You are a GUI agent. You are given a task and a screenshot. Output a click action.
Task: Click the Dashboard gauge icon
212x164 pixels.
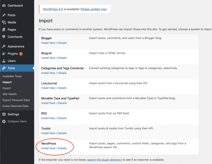(x=4, y=5)
